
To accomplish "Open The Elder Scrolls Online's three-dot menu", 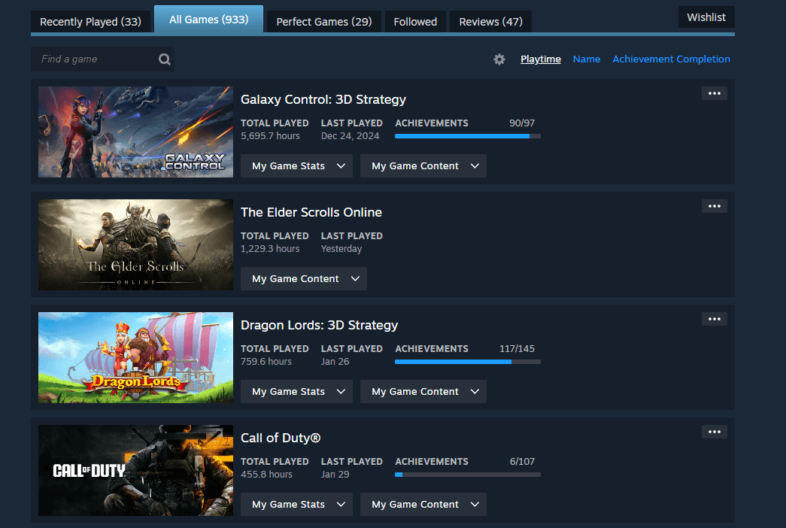I will click(714, 206).
